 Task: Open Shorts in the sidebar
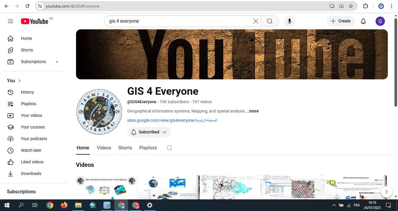tap(35, 50)
